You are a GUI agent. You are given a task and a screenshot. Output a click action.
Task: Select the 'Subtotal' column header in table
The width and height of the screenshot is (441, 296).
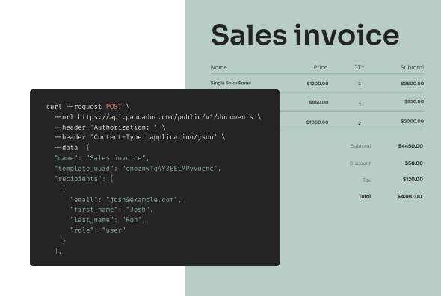point(412,67)
